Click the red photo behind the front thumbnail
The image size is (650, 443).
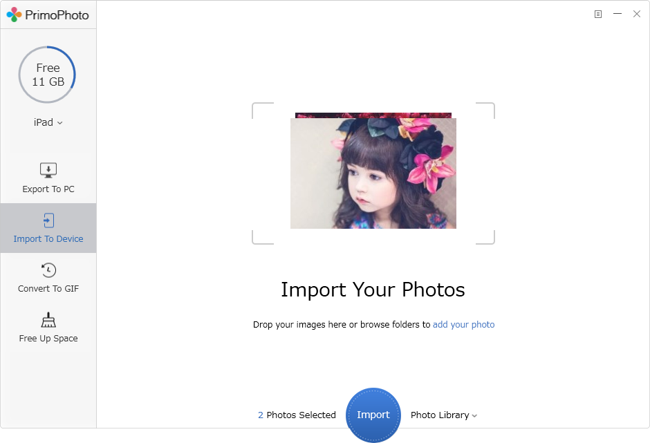(373, 115)
